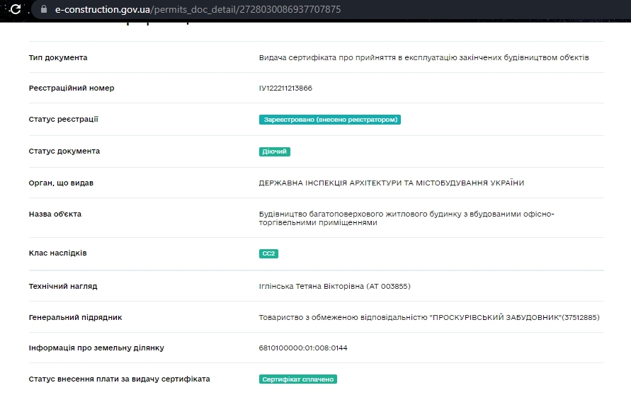Click the 'Статус документа' label
This screenshot has height=395, width=631.
coord(64,151)
